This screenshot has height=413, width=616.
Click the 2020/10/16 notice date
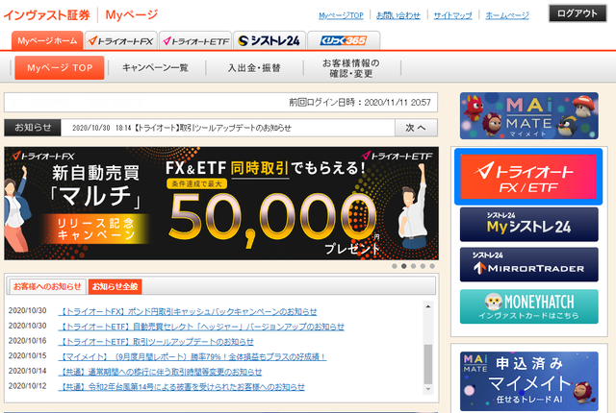pos(28,341)
